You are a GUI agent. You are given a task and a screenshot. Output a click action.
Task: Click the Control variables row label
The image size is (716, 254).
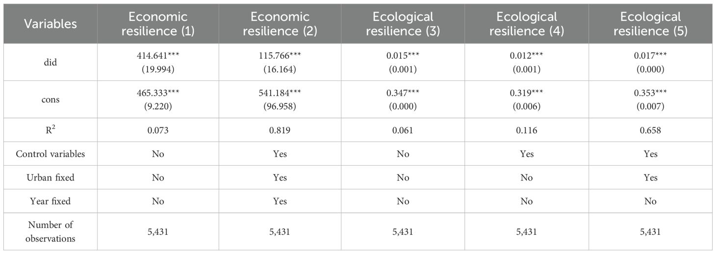tap(50, 154)
